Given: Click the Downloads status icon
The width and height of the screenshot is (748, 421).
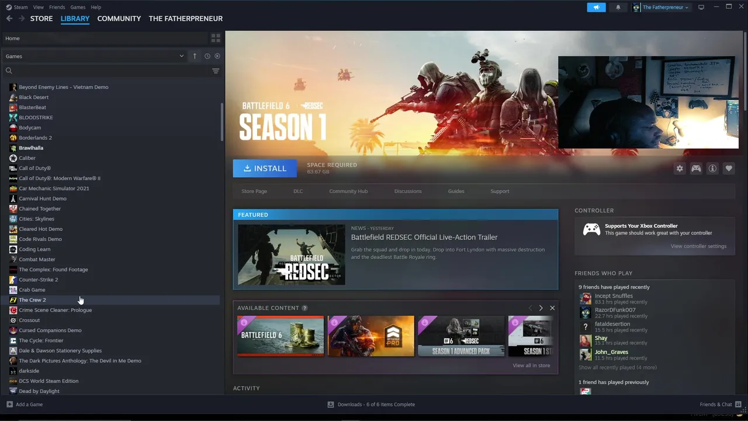Looking at the screenshot, I should click(x=331, y=404).
